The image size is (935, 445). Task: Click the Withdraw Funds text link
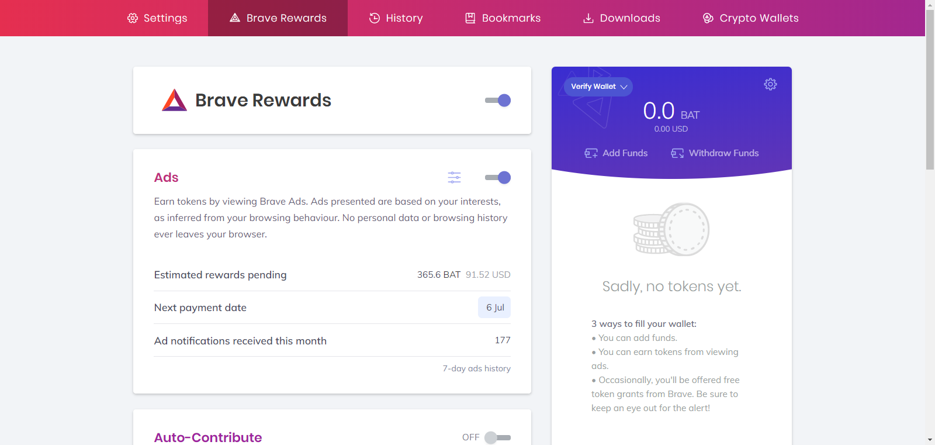[723, 153]
